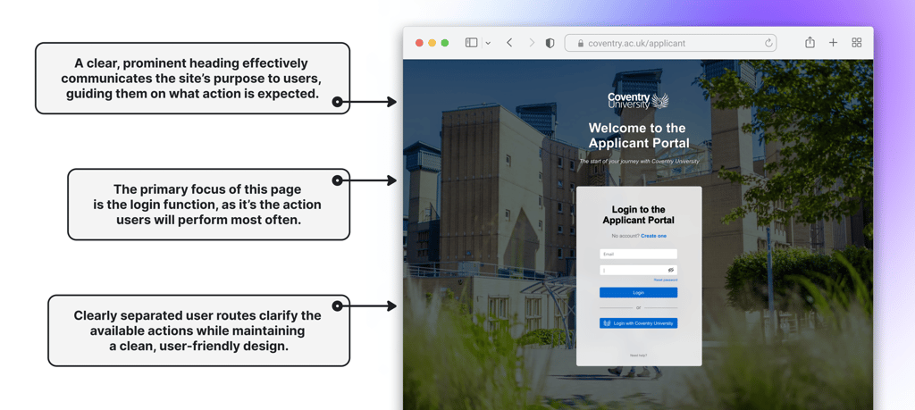Open the sidebar dropdown chevron
The image size is (915, 410).
tap(488, 43)
